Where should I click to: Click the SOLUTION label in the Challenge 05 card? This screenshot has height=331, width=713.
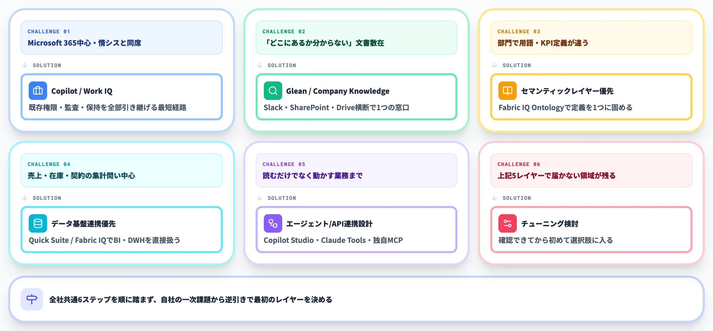[282, 198]
